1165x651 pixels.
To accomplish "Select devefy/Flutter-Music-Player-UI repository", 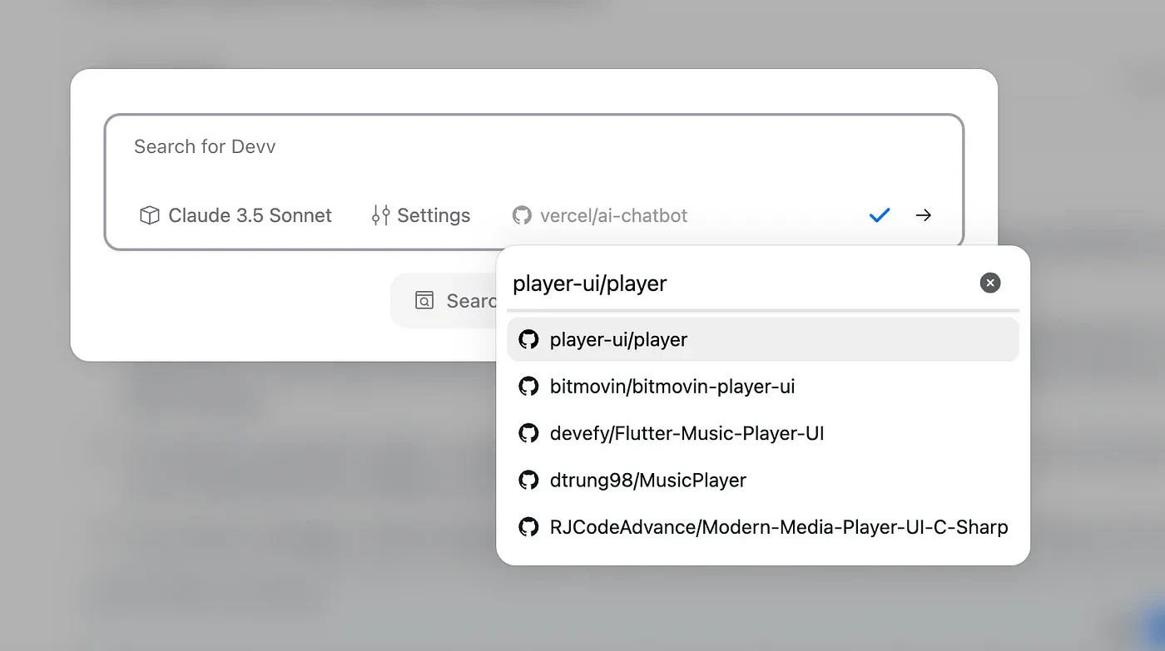I will coord(763,433).
